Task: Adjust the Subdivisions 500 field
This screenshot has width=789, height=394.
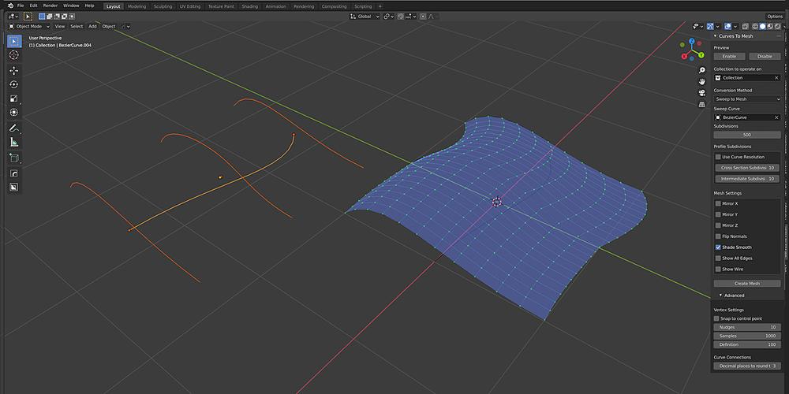Action: click(747, 135)
